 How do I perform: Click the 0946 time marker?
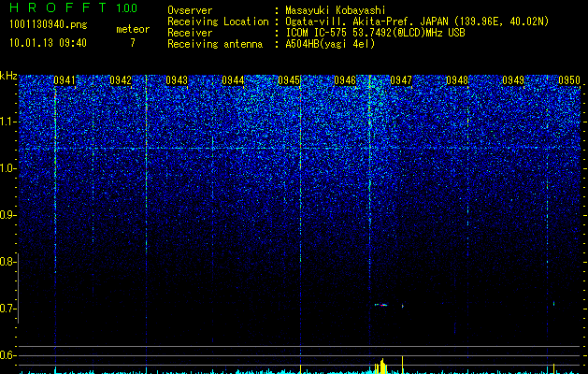point(345,80)
